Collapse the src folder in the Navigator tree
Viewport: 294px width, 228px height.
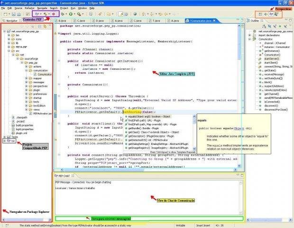click(9, 51)
